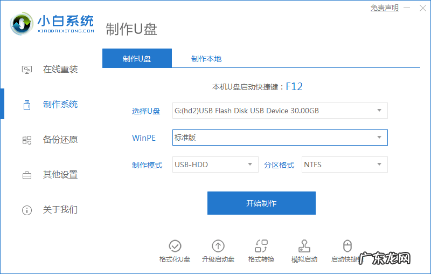Minimize the application window
The image size is (431, 274).
pyautogui.click(x=406, y=8)
